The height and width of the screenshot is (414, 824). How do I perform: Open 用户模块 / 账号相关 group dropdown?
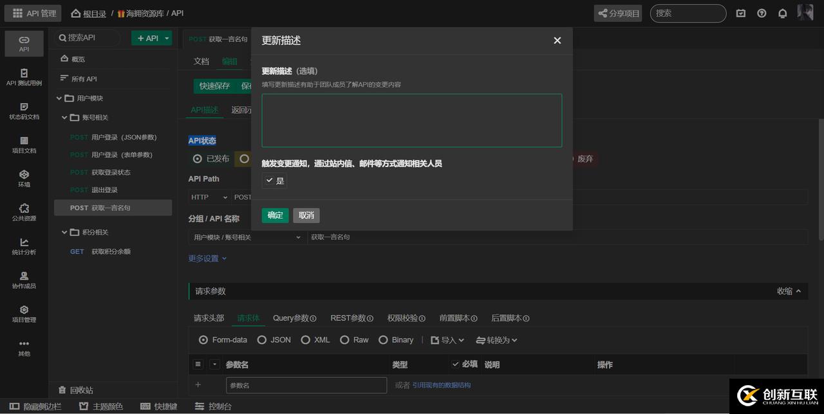[x=247, y=237]
